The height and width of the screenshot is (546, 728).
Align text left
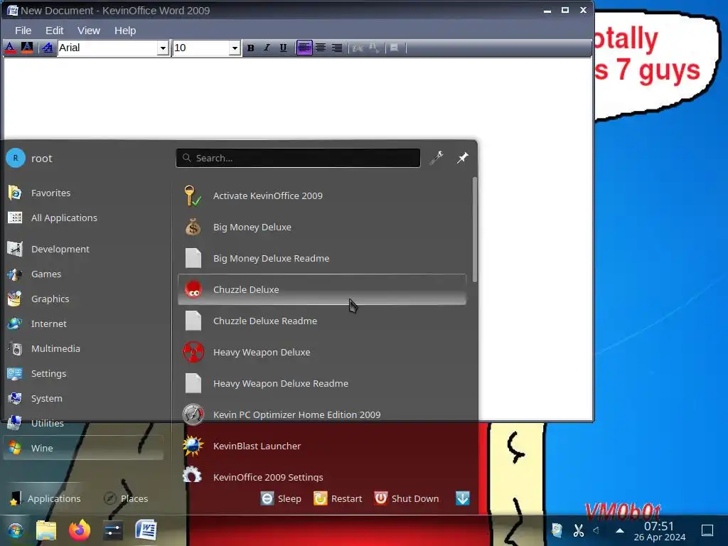[304, 48]
